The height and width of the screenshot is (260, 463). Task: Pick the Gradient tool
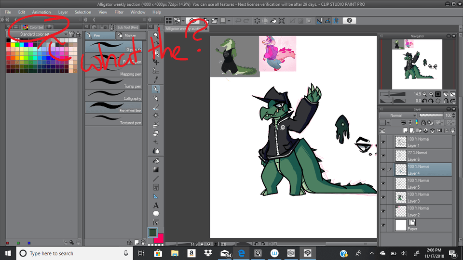point(156,169)
